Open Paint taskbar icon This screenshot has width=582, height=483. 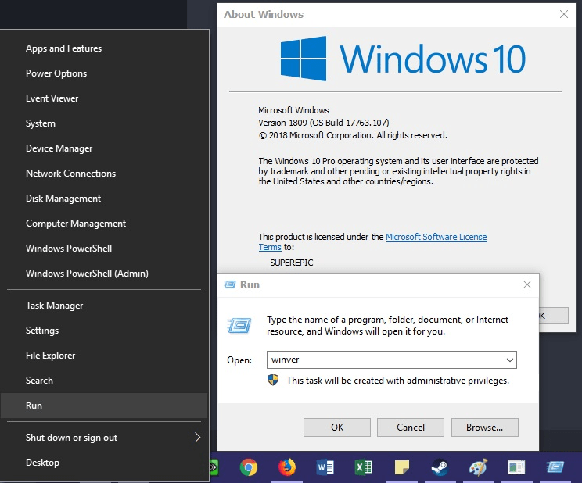click(478, 467)
